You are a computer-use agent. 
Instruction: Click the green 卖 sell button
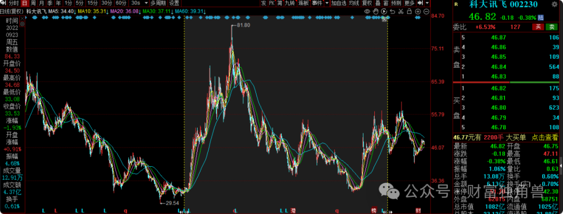click(x=550, y=27)
